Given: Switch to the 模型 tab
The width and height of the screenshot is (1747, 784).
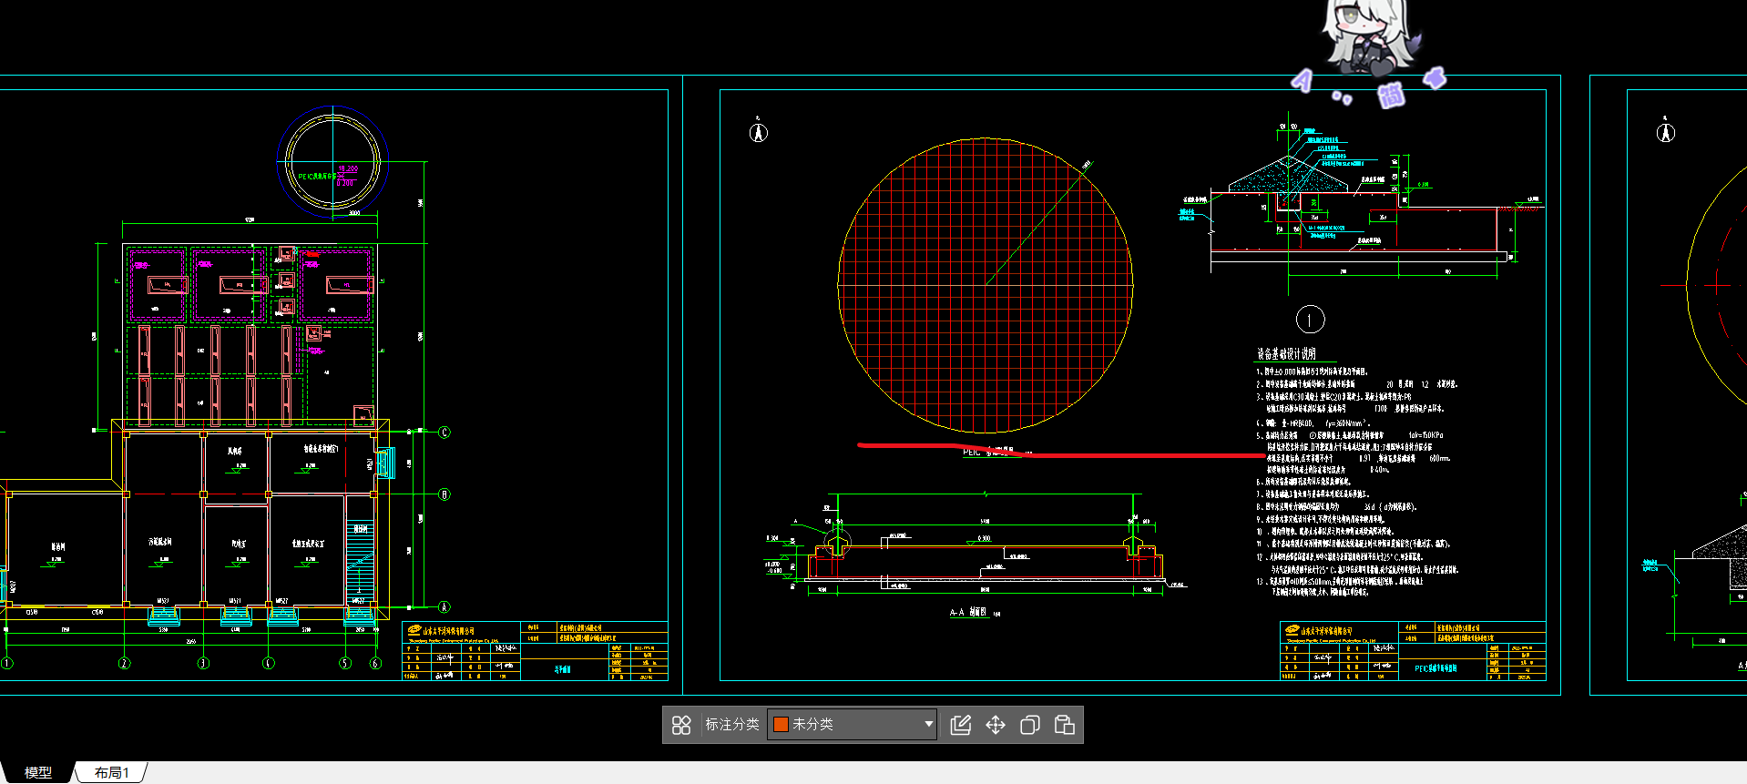Looking at the screenshot, I should (37, 772).
